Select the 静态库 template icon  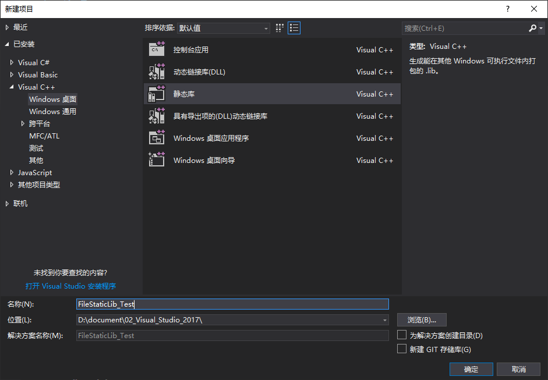(x=156, y=94)
